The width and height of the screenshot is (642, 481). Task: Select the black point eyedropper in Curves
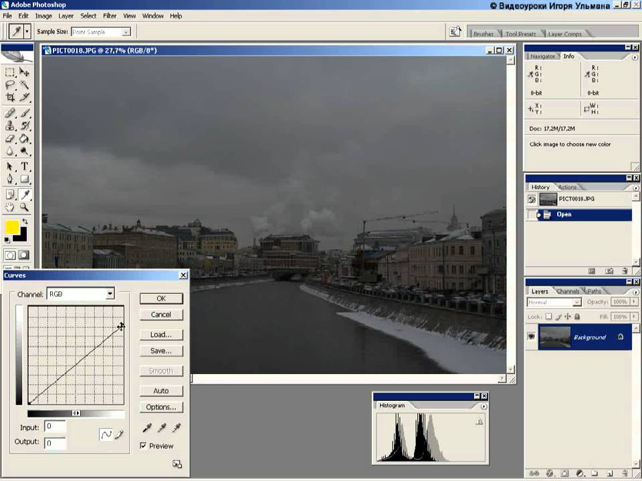pyautogui.click(x=146, y=428)
